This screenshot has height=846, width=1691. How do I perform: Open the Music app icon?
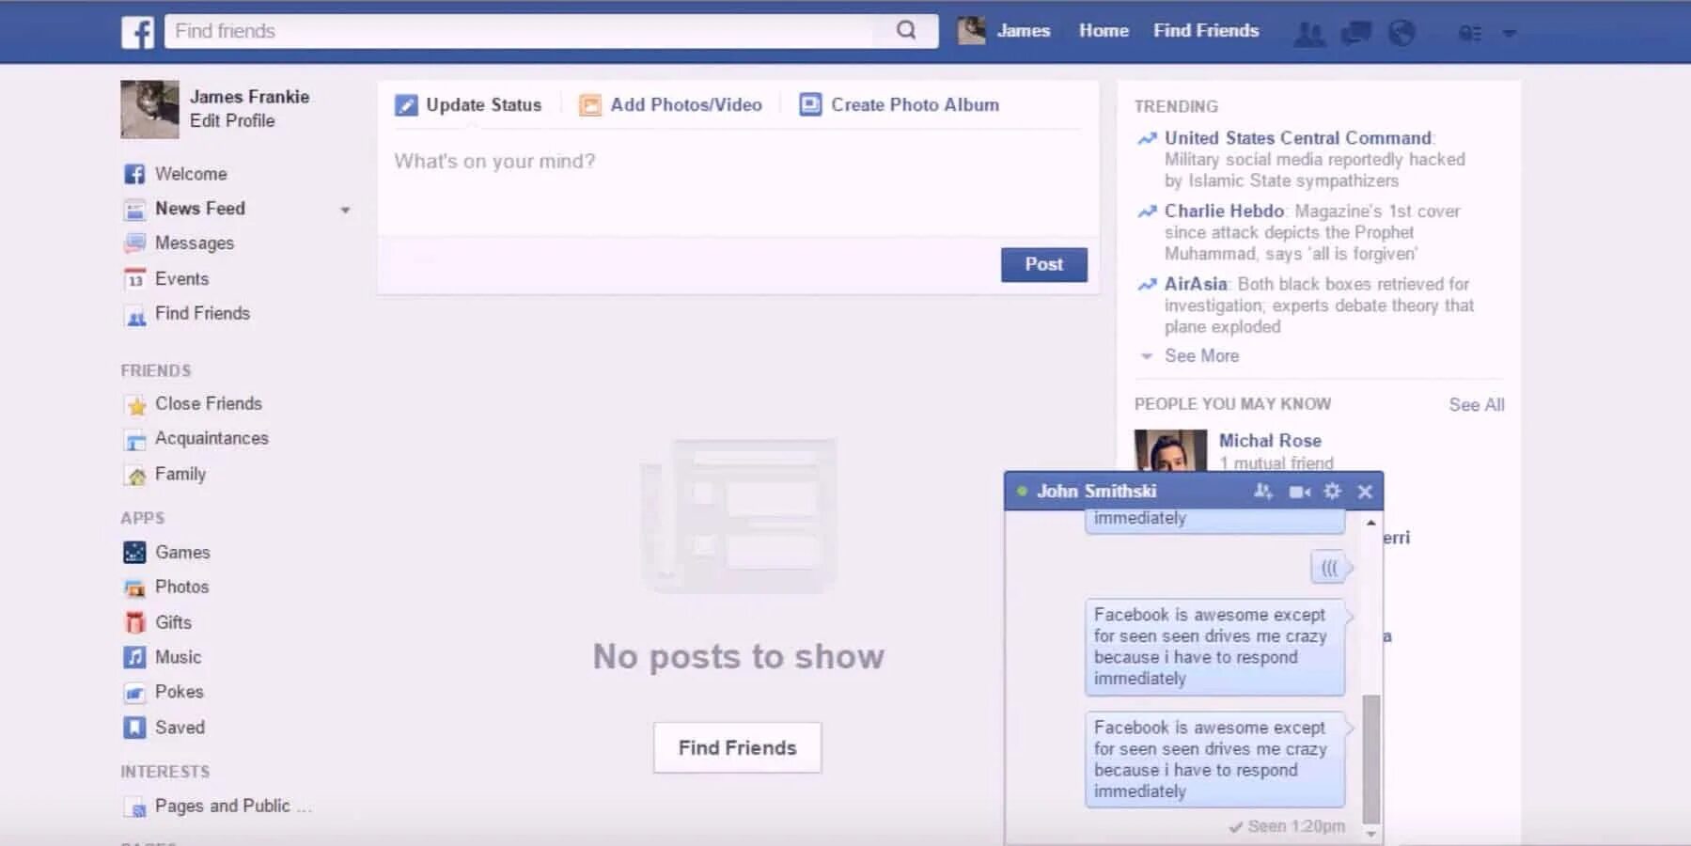[134, 657]
